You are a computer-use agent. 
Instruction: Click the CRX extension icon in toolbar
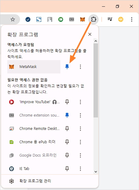pyautogui.click(x=72, y=19)
